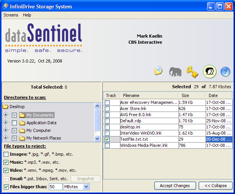Select the Windows Media Player.lnk filename
This screenshot has width=235, height=194.
coord(144,145)
